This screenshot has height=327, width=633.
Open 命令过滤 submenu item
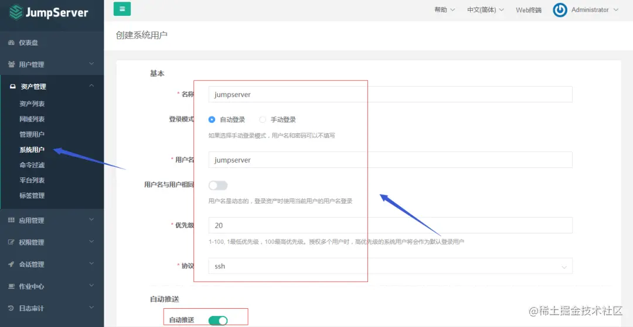[x=32, y=165]
